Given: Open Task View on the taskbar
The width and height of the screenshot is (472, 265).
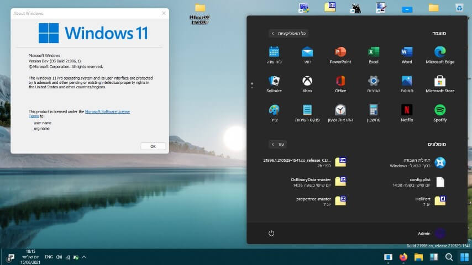Looking at the screenshot, I should coord(434,257).
